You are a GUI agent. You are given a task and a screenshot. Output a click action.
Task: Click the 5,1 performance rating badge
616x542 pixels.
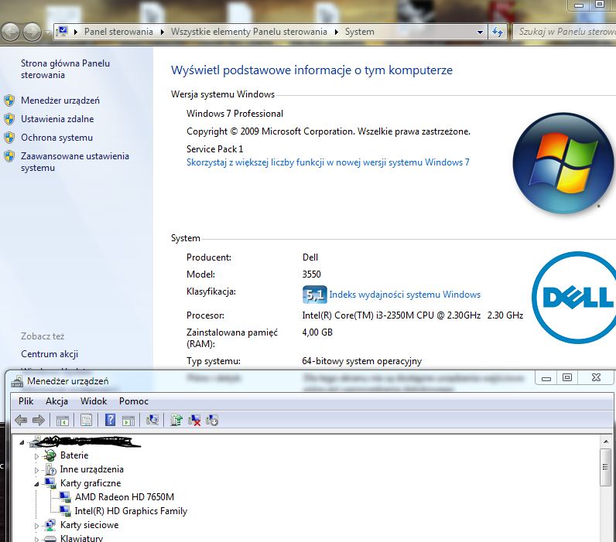pyautogui.click(x=315, y=295)
